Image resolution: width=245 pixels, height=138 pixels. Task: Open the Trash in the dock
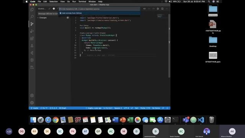coord(211,120)
